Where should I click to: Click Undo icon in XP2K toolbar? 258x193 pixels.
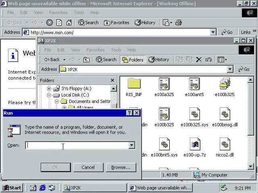208,60
